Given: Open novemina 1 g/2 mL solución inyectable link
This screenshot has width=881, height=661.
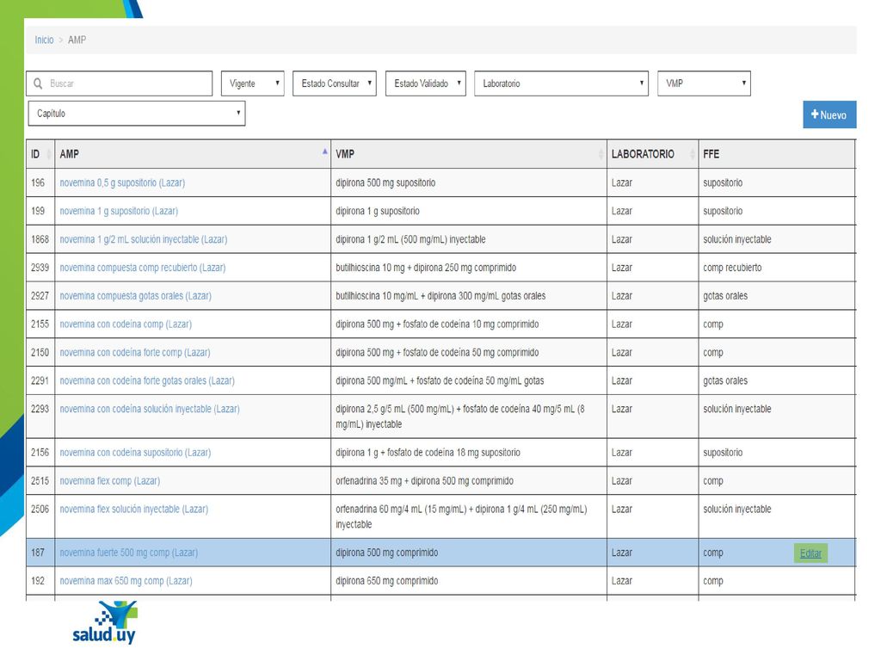Looking at the screenshot, I should point(144,239).
